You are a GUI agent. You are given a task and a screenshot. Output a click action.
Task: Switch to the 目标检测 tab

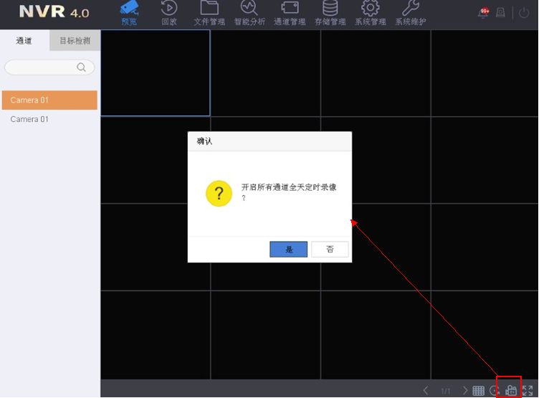tap(75, 41)
